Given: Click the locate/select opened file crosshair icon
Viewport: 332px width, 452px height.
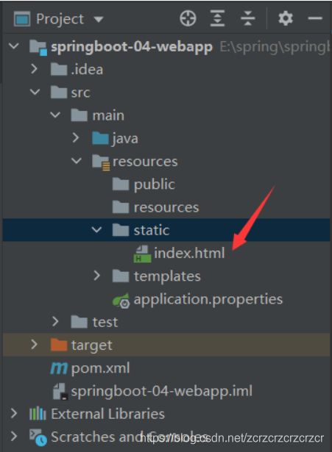Looking at the screenshot, I should (188, 18).
